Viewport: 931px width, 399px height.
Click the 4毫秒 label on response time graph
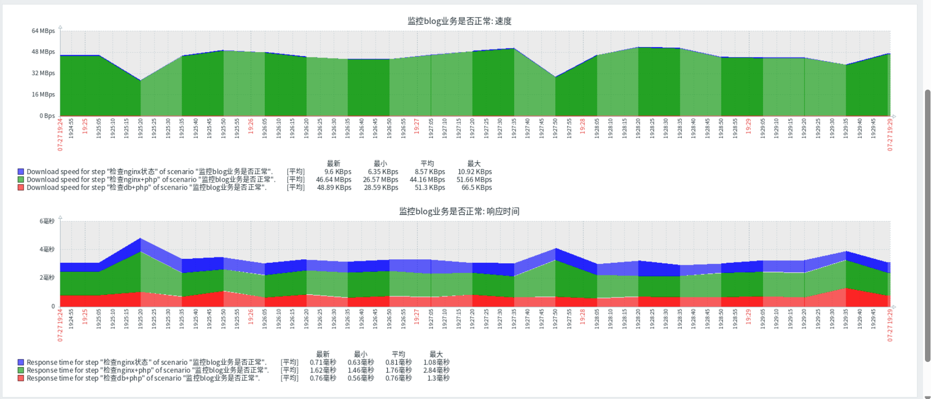coord(47,249)
